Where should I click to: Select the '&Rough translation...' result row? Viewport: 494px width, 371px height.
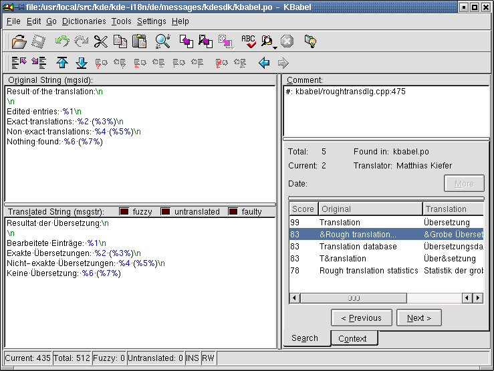[386, 235]
